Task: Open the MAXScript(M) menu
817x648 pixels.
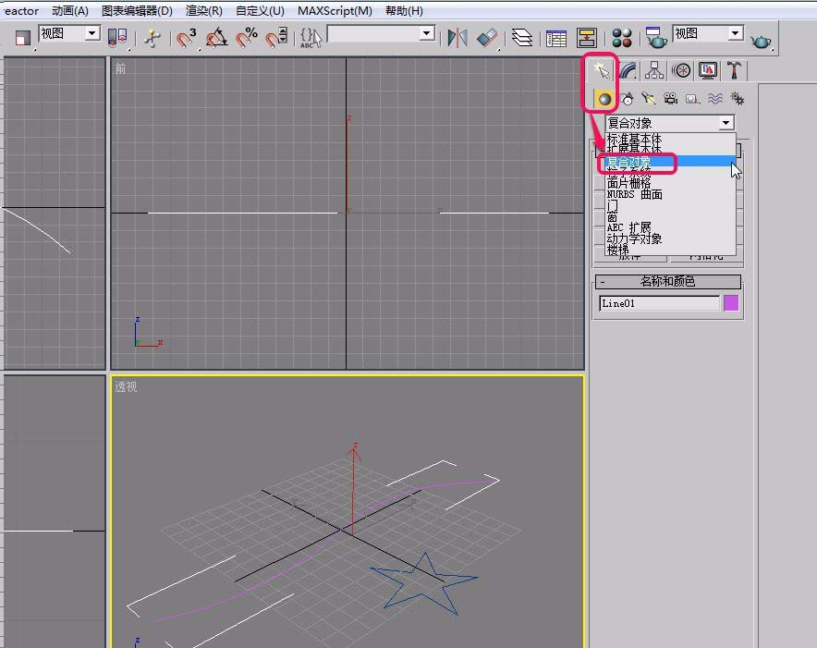Action: (x=335, y=11)
